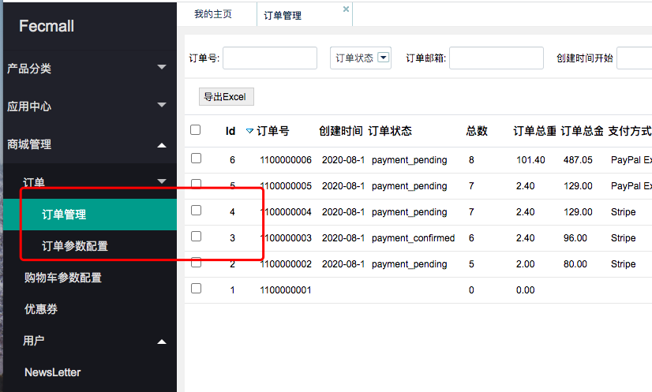
Task: Click the 101.40 weight cell
Action: tap(530, 160)
